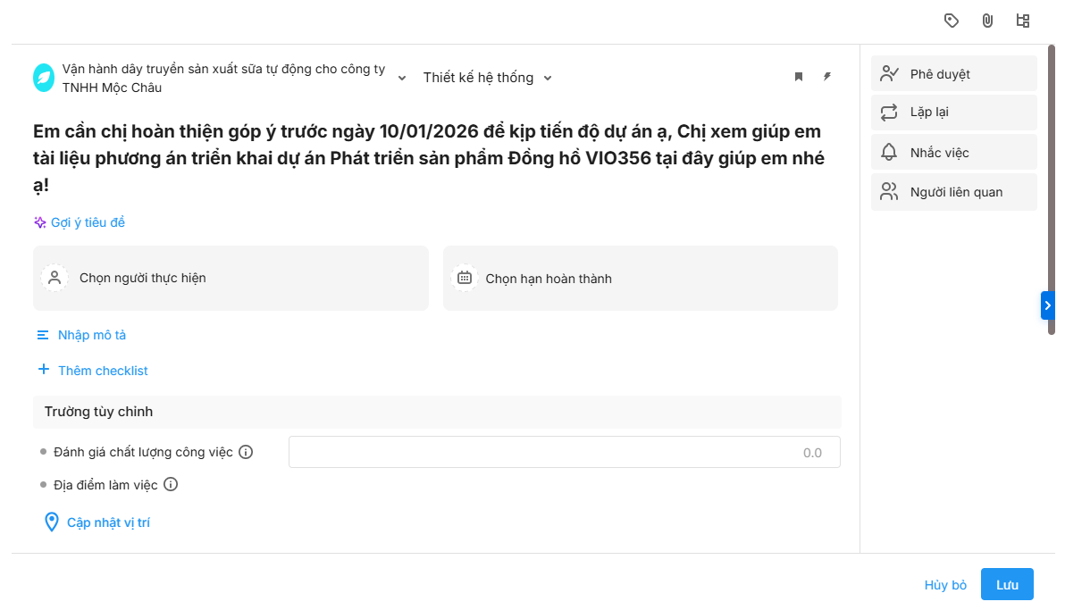1065x610 pixels.
Task: Click the green leaf project logo
Action: (x=44, y=78)
